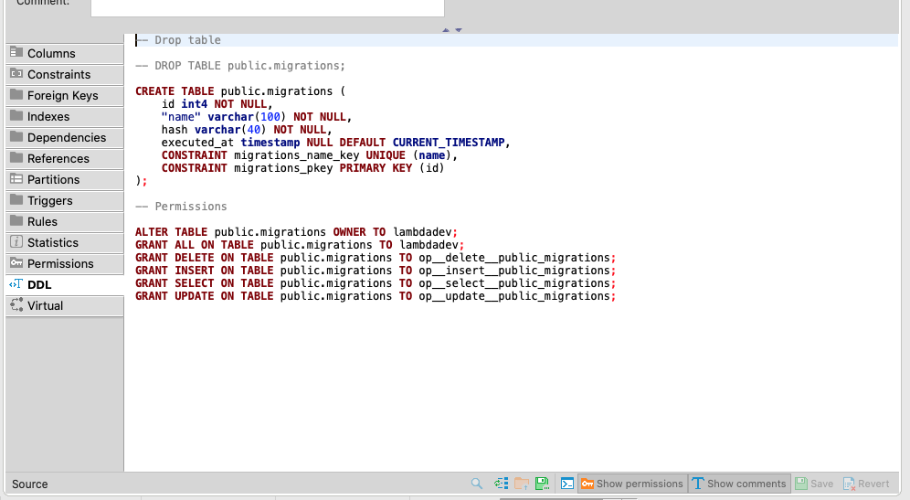Click the migrations_name_key UNIQUE constraint line
The image size is (910, 500).
(310, 155)
